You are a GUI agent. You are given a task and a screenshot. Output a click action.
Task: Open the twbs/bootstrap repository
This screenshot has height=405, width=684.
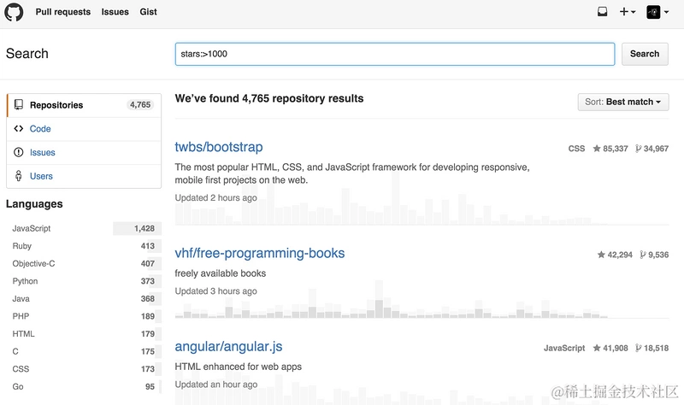coord(219,147)
